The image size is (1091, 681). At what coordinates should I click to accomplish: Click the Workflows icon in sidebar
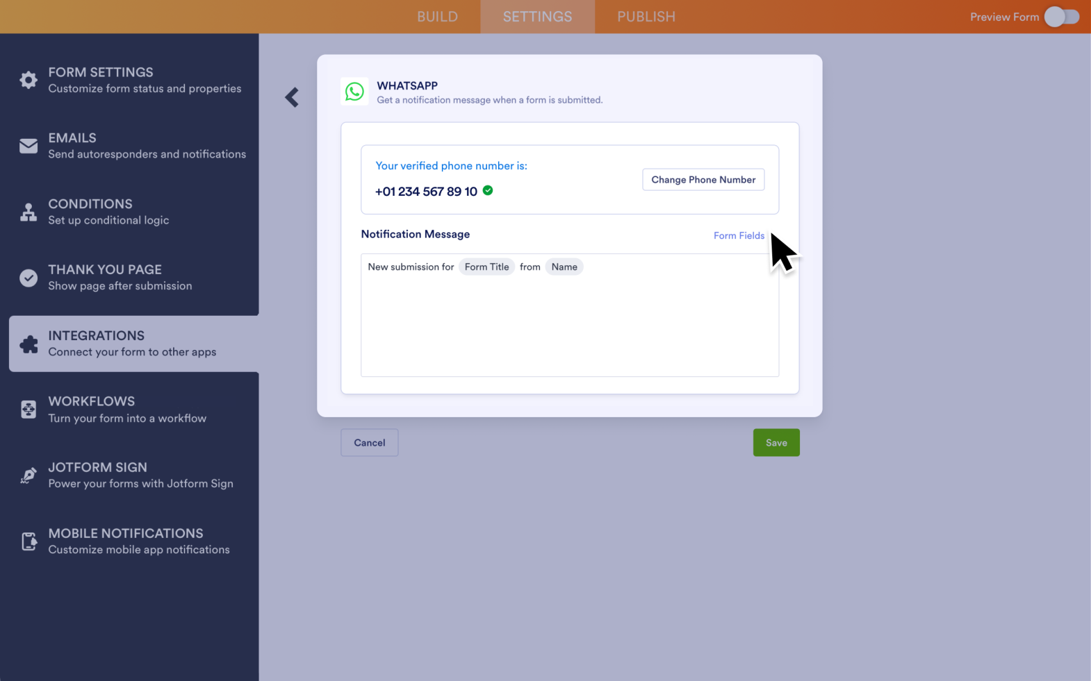pos(28,410)
